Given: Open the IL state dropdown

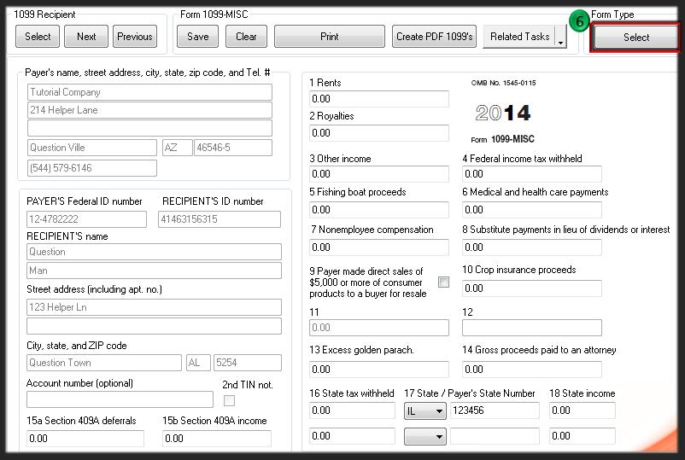Looking at the screenshot, I should (425, 411).
